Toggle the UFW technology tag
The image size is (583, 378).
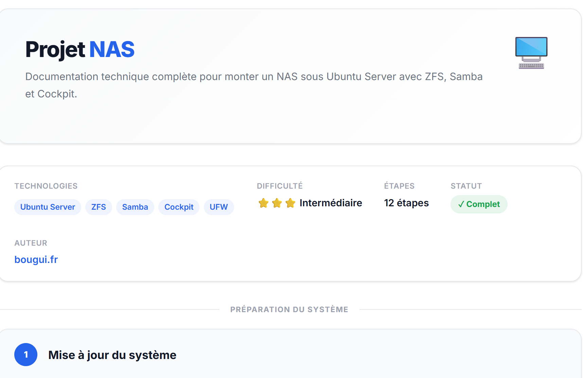tap(218, 207)
